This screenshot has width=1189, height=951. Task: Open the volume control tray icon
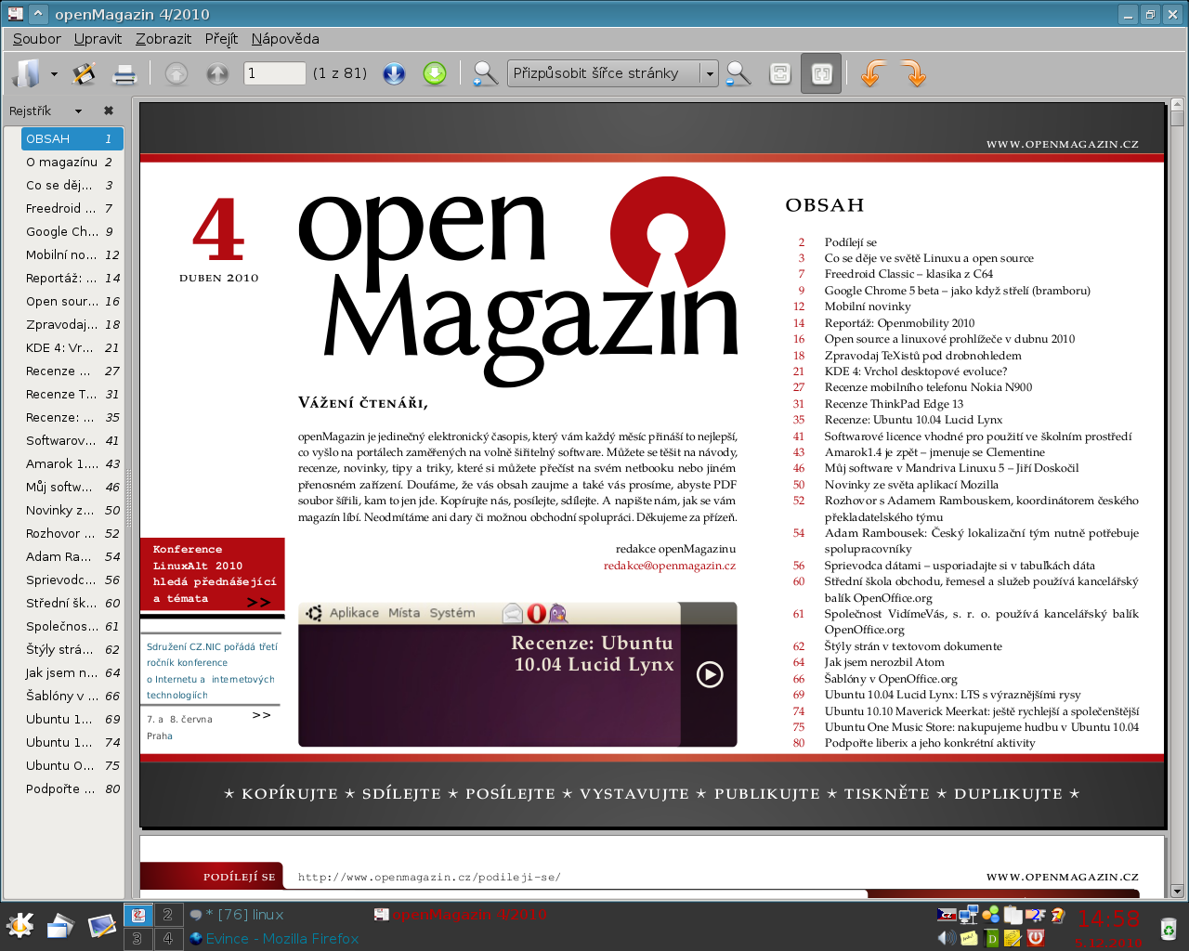point(947,938)
